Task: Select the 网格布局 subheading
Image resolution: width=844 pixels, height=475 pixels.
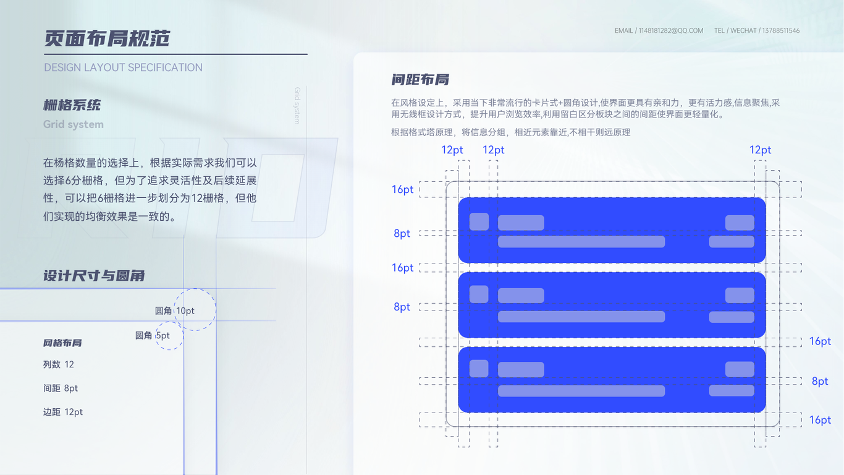Action: coord(62,343)
